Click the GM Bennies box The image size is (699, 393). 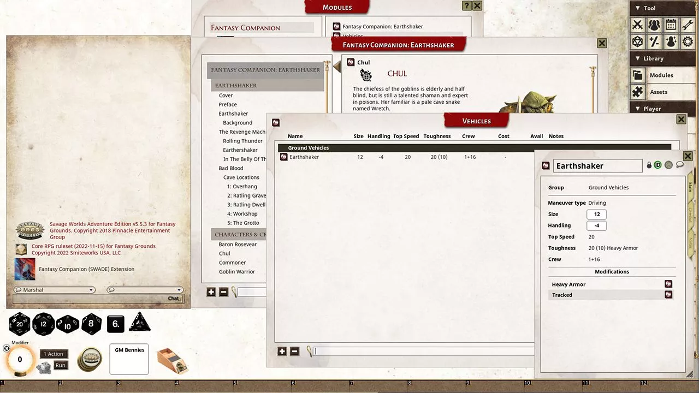(129, 359)
